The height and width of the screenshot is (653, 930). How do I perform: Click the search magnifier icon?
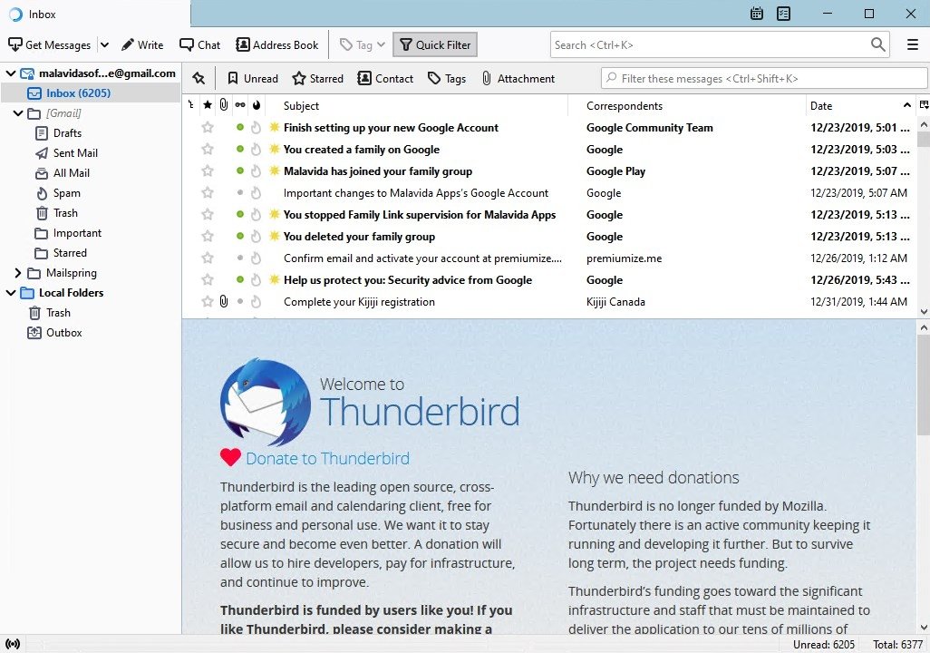(877, 44)
